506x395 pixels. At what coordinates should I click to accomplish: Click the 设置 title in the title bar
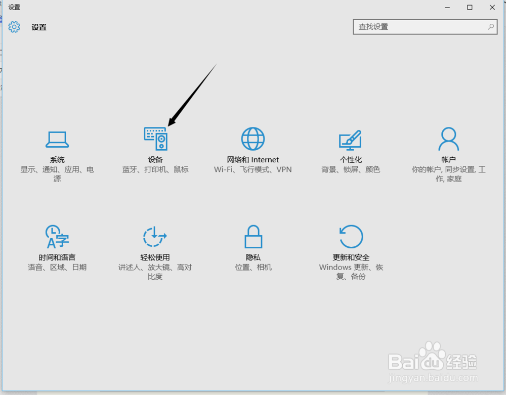[14, 7]
